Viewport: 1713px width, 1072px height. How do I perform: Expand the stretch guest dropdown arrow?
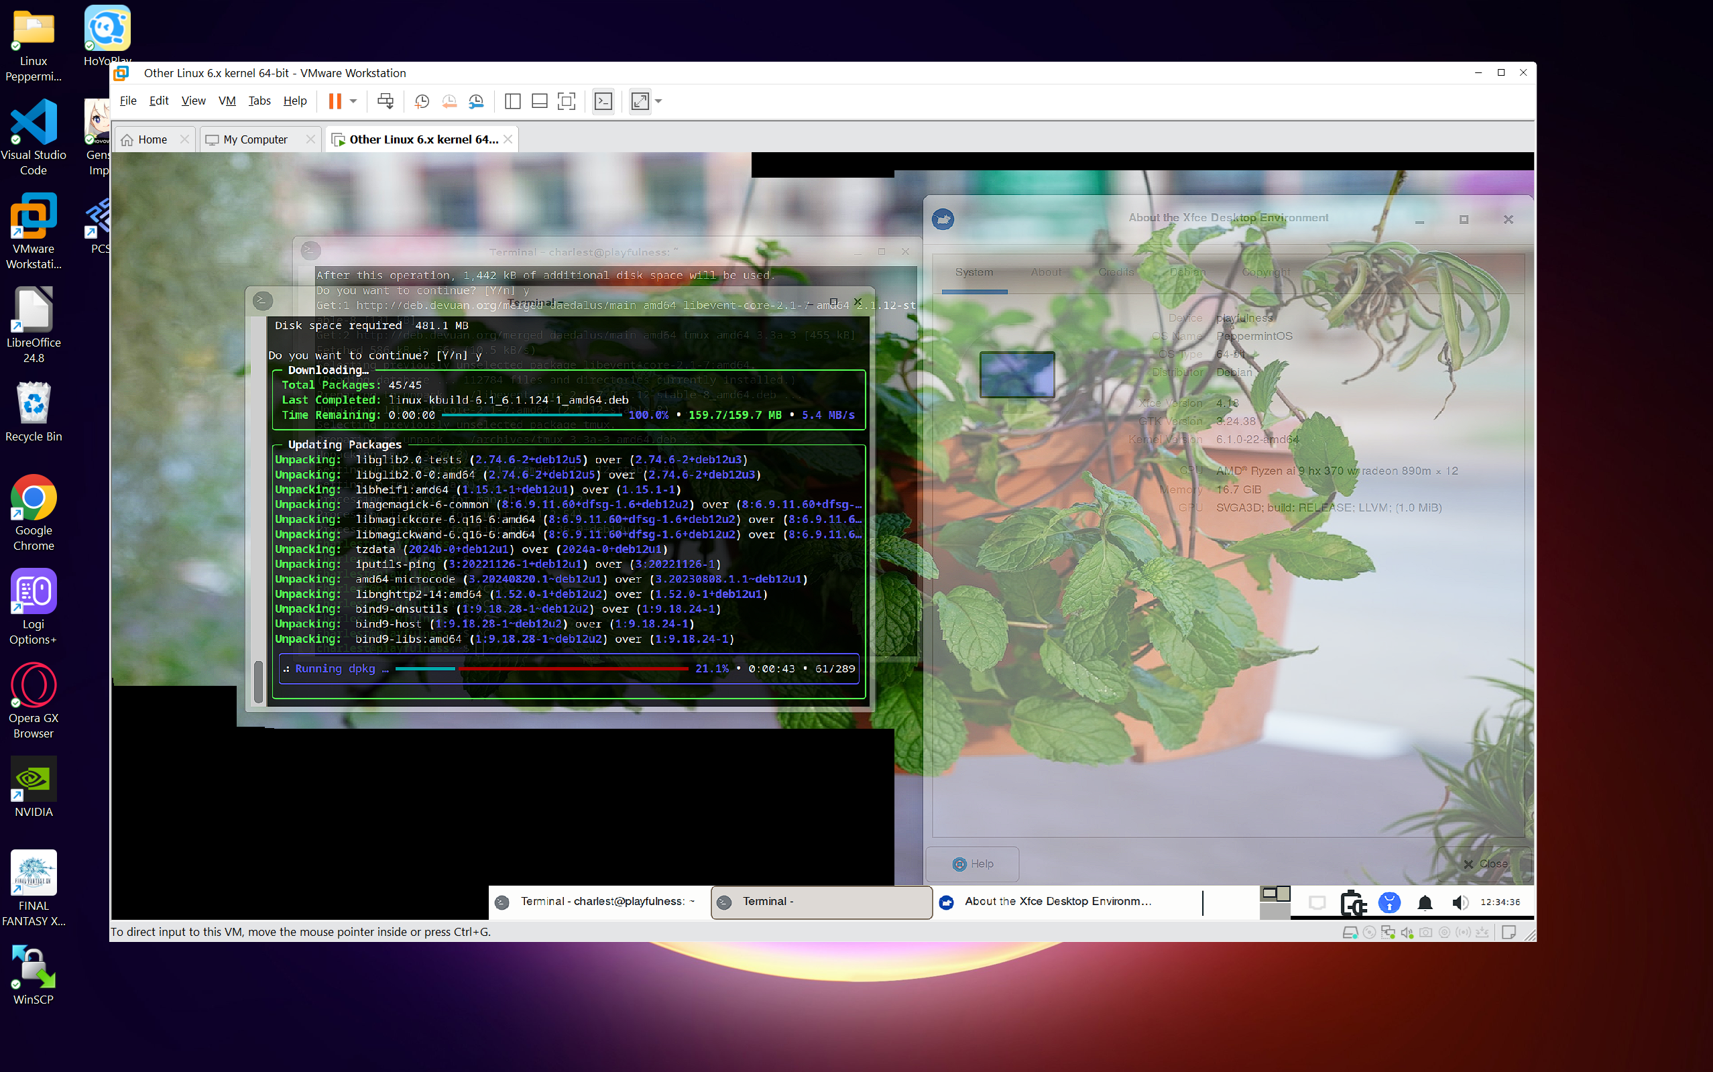pyautogui.click(x=658, y=101)
